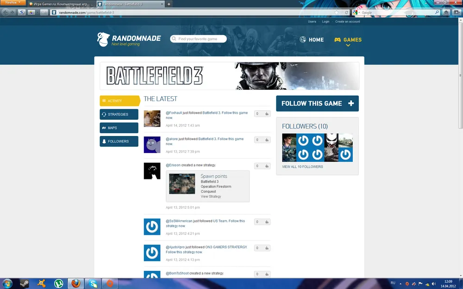Image resolution: width=463 pixels, height=289 pixels.
Task: Open the View Strategy link for Spawn points
Action: [x=211, y=197]
